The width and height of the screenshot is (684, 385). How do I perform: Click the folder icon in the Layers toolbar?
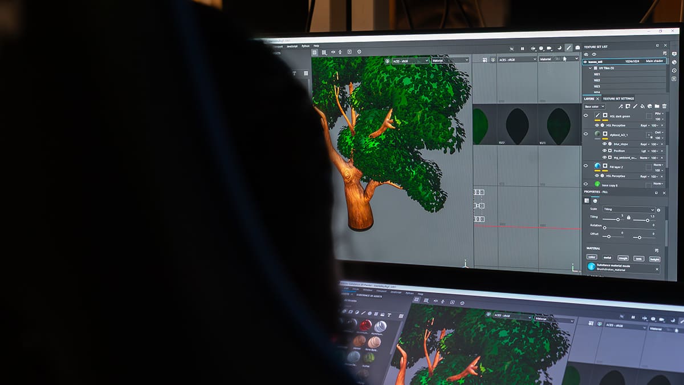pos(657,106)
